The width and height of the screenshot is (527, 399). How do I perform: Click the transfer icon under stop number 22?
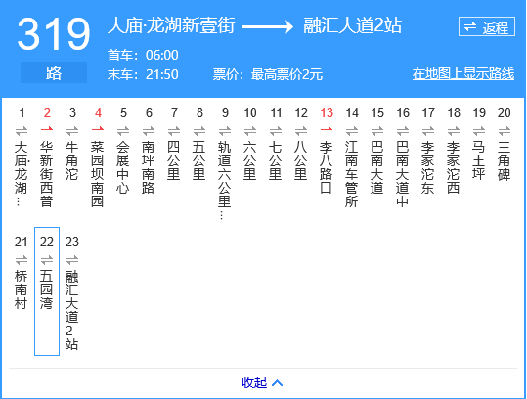tap(47, 260)
